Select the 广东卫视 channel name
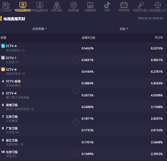Screen dimensions: 167x161 [12, 128]
